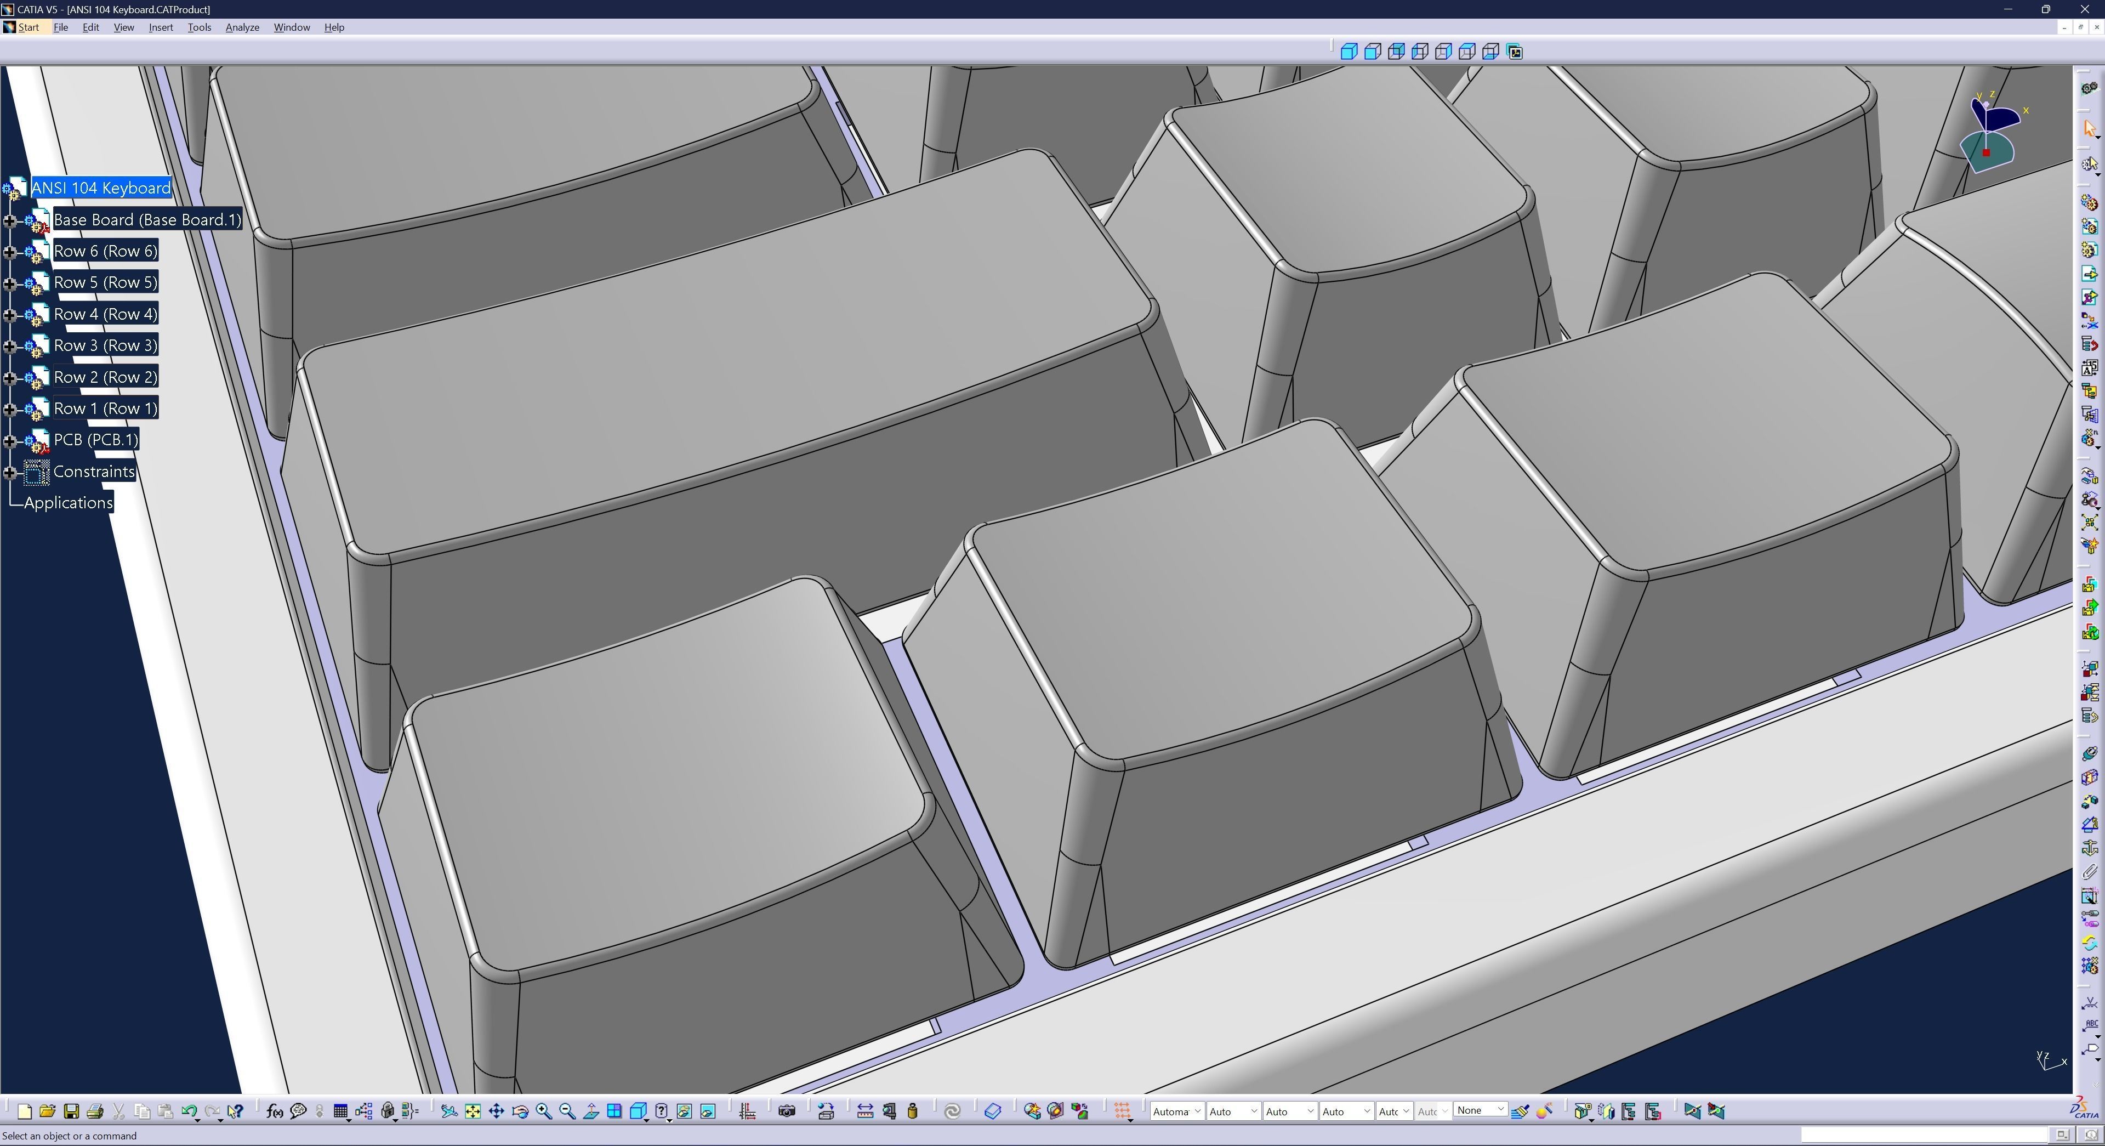Click the Window menu
This screenshot has height=1146, width=2105.
tap(292, 27)
